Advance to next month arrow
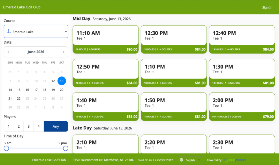Viewport: 279px width, 165px height. point(64,52)
